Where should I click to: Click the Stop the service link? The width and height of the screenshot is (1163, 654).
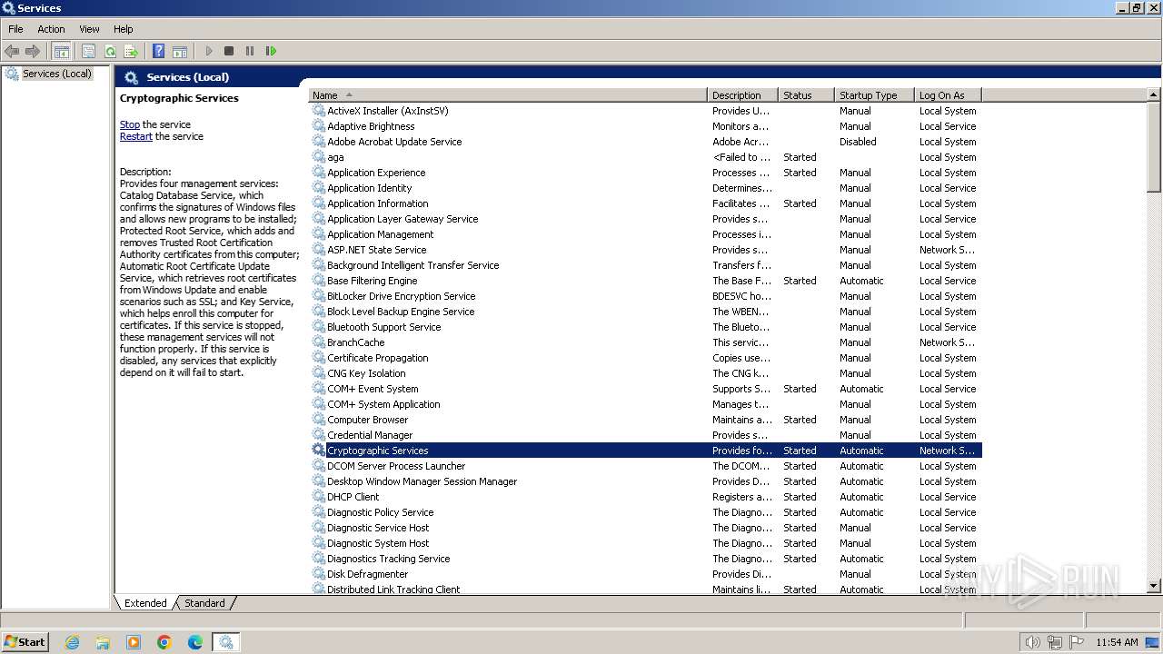click(x=130, y=124)
